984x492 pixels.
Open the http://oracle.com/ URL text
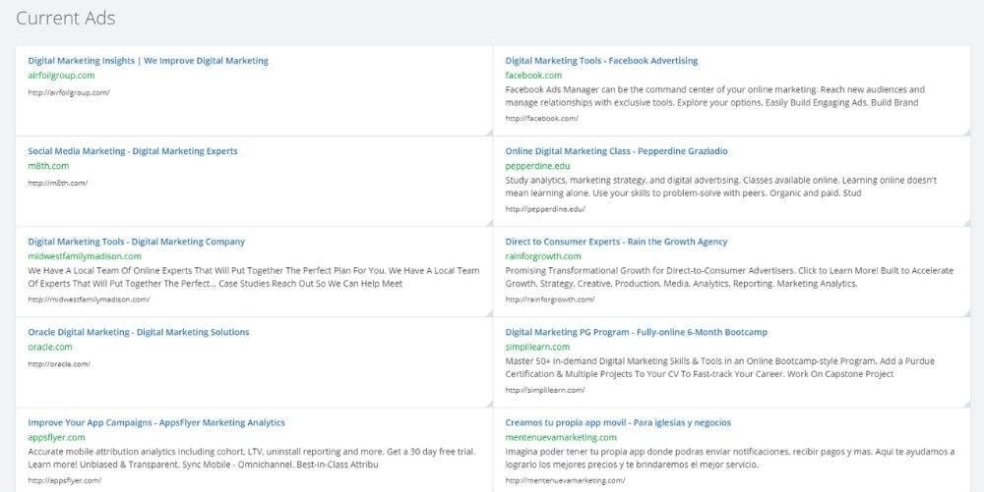(59, 364)
